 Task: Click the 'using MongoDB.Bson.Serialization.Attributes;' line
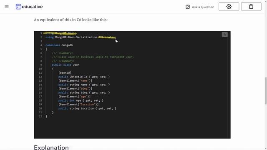pos(81,37)
